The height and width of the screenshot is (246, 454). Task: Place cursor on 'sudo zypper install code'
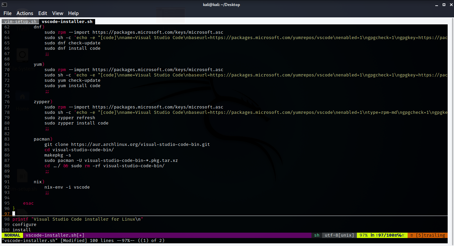pyautogui.click(x=76, y=123)
